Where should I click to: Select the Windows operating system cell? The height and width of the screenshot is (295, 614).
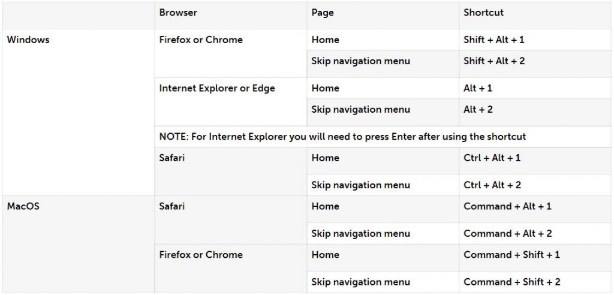(x=28, y=40)
